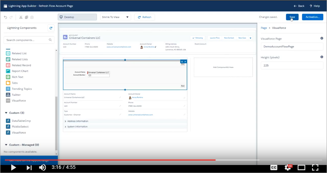327x173 pixels.
Task: Play the video
Action: pos(13,167)
